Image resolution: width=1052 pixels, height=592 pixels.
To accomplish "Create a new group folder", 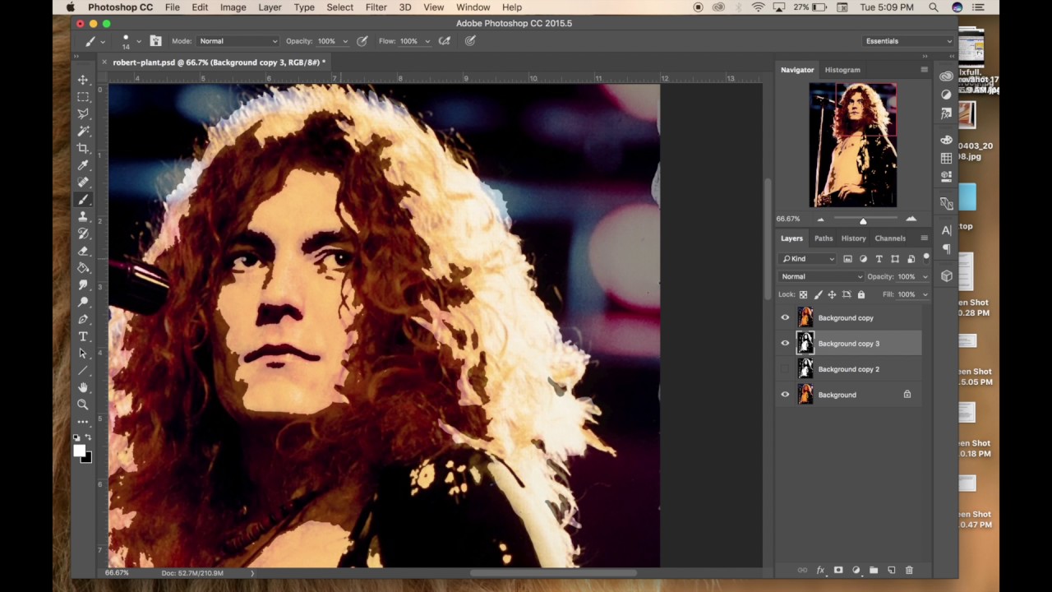I will (874, 570).
